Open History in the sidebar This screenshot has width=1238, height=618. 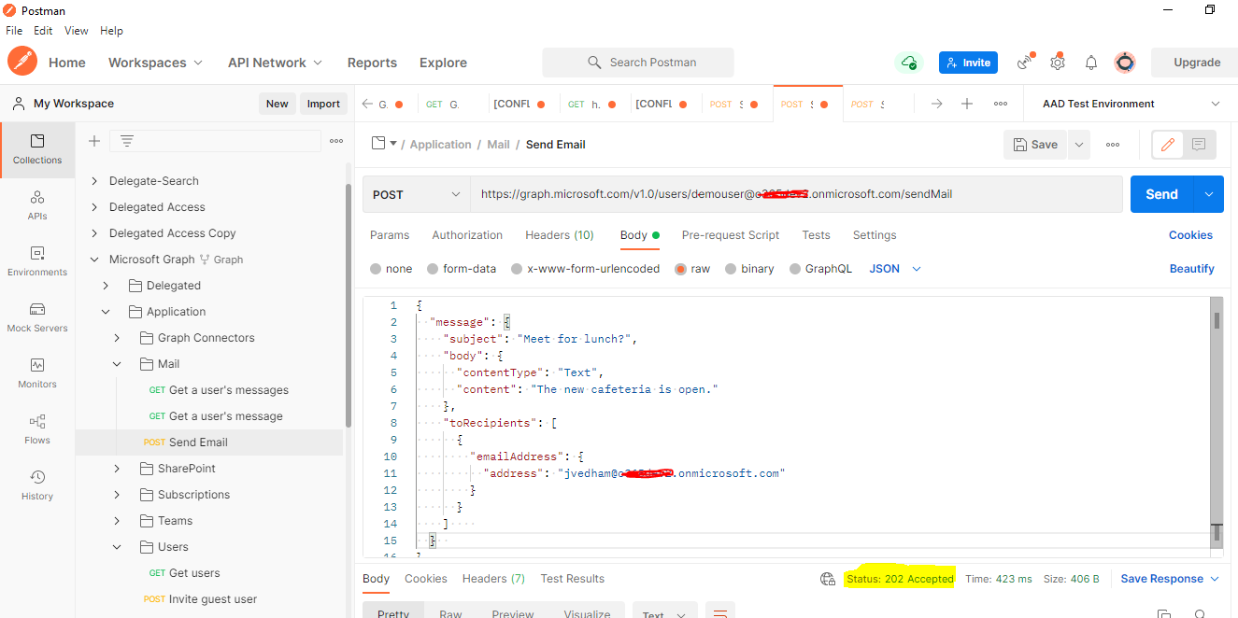tap(37, 485)
